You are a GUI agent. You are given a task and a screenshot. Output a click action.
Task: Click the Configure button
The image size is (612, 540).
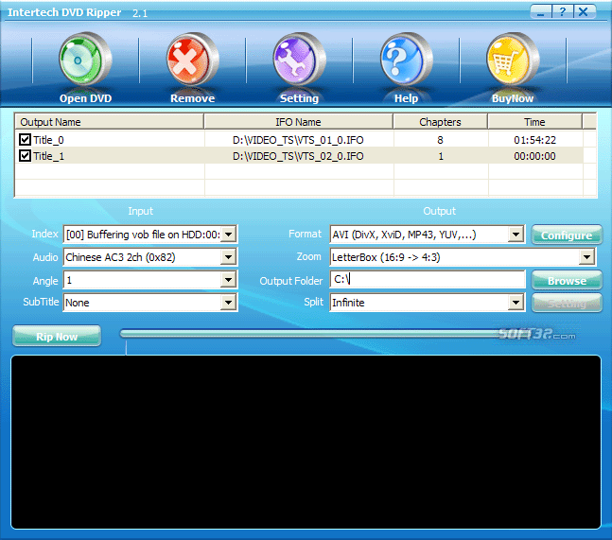[x=567, y=235]
